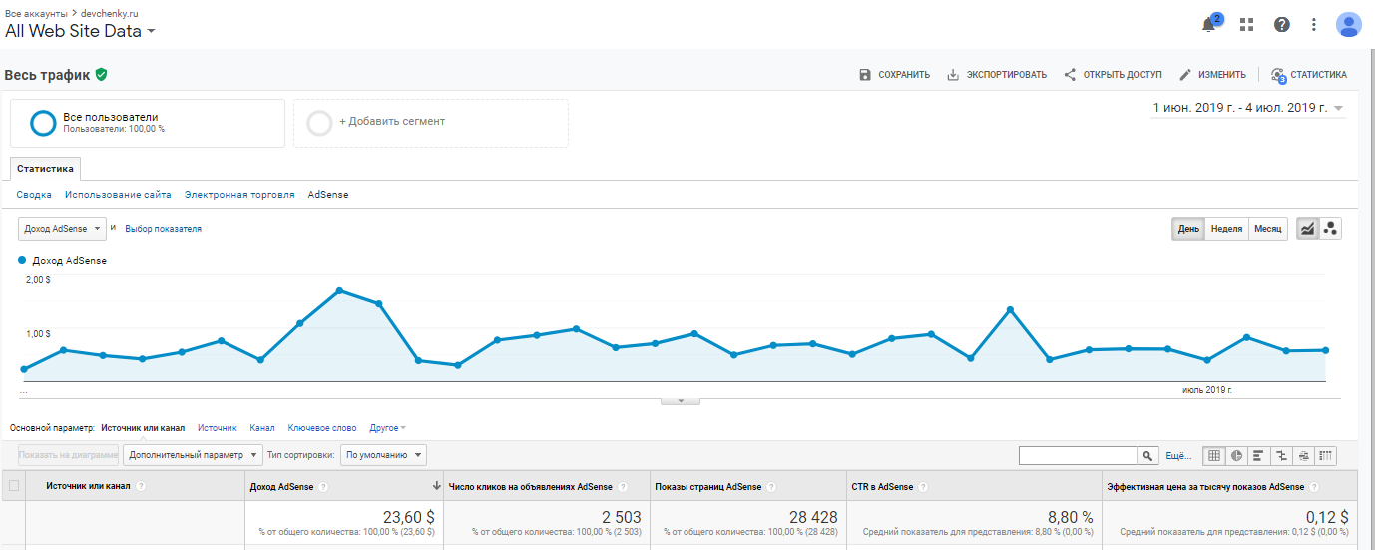Select Источник или канал primary dimension

[x=143, y=427]
